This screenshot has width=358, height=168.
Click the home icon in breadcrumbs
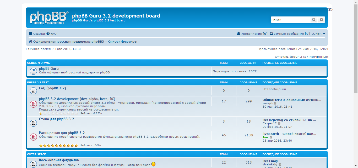30,42
